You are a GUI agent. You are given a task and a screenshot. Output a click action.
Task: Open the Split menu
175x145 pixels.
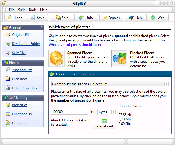point(21,10)
